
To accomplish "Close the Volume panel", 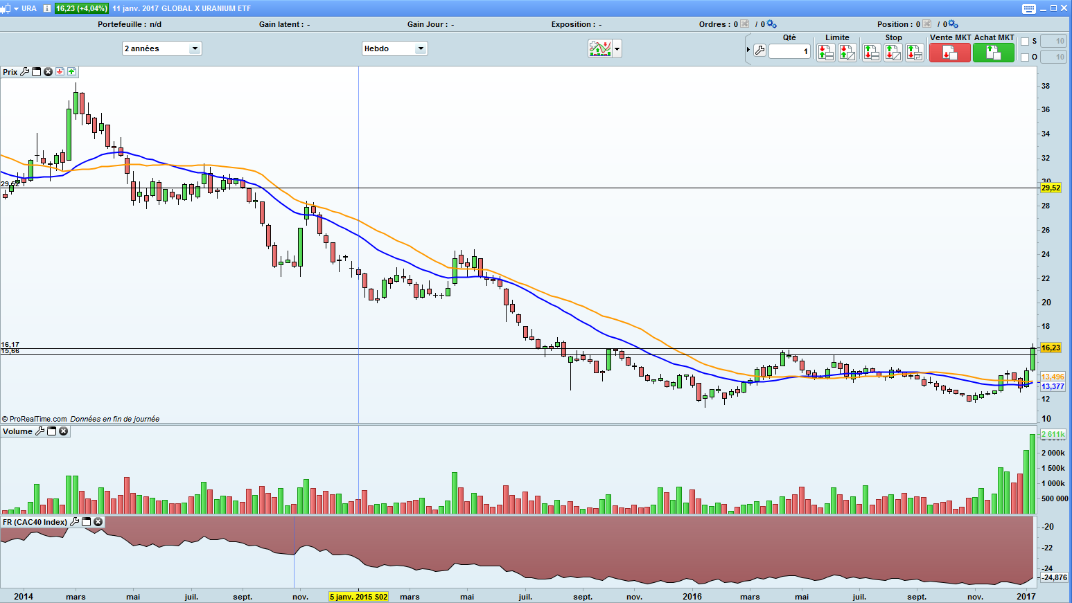I will tap(64, 431).
